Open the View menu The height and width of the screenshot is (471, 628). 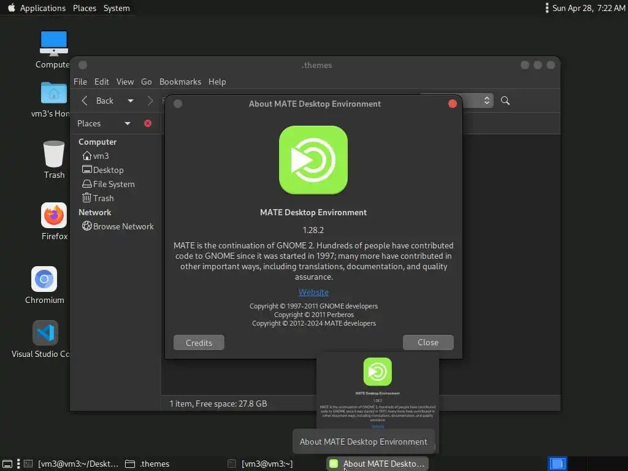point(125,82)
